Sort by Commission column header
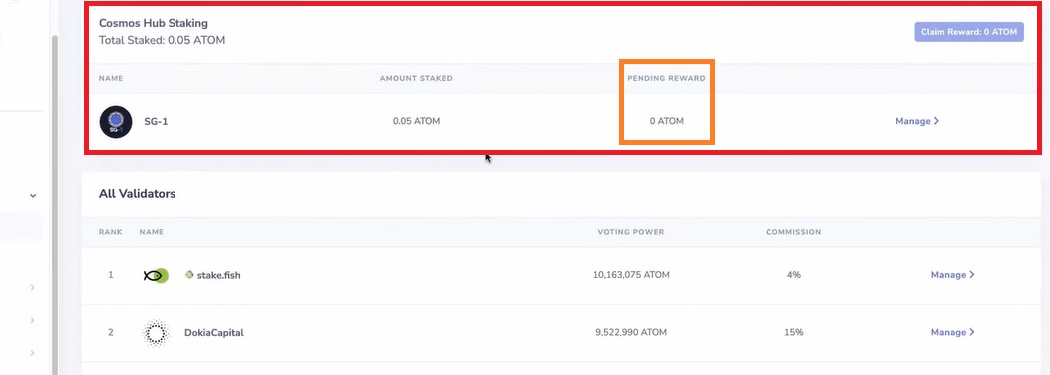The width and height of the screenshot is (1050, 375). 794,232
